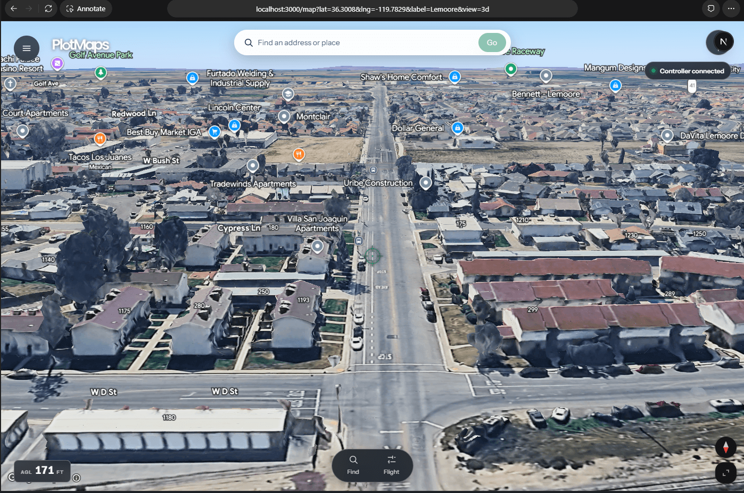The height and width of the screenshot is (493, 744).
Task: Click the Go search button
Action: point(492,42)
